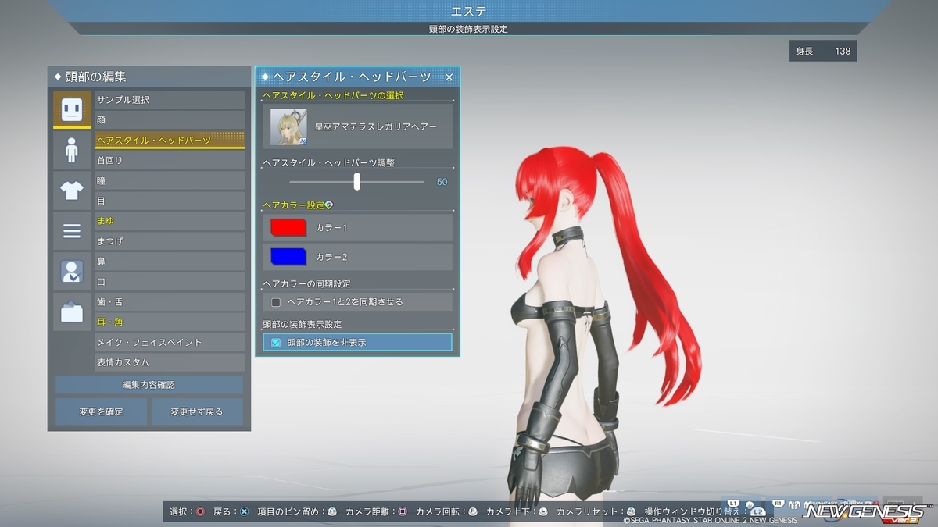Click the blue カラー2 color swatch
The height and width of the screenshot is (527, 938).
tap(288, 257)
